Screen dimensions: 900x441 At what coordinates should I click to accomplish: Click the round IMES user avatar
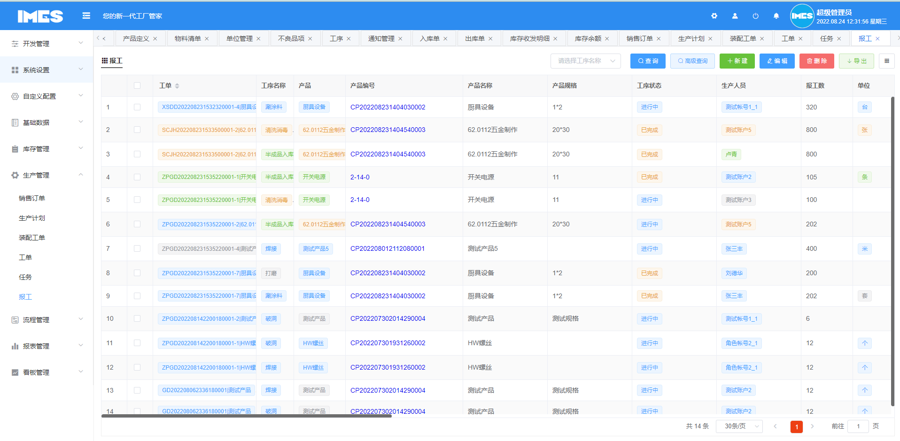point(802,16)
